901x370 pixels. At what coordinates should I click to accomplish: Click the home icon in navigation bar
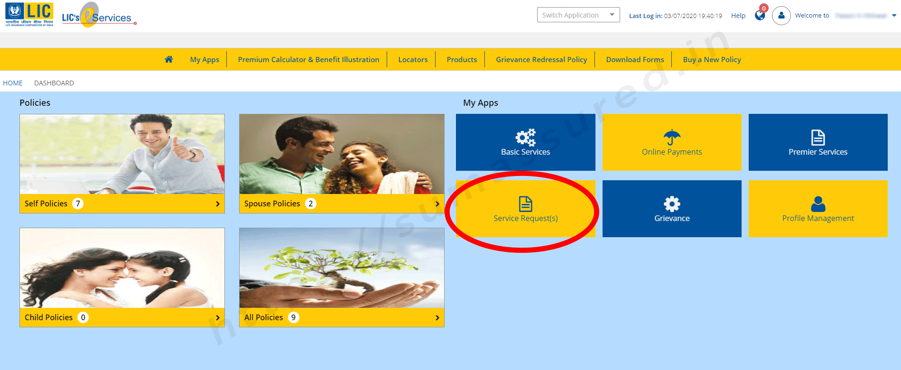pyautogui.click(x=168, y=59)
